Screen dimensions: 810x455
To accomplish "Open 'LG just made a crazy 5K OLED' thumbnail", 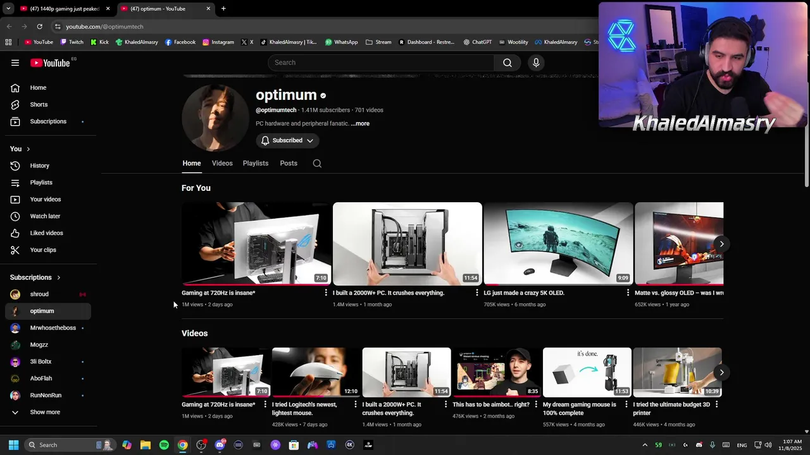I will point(558,244).
